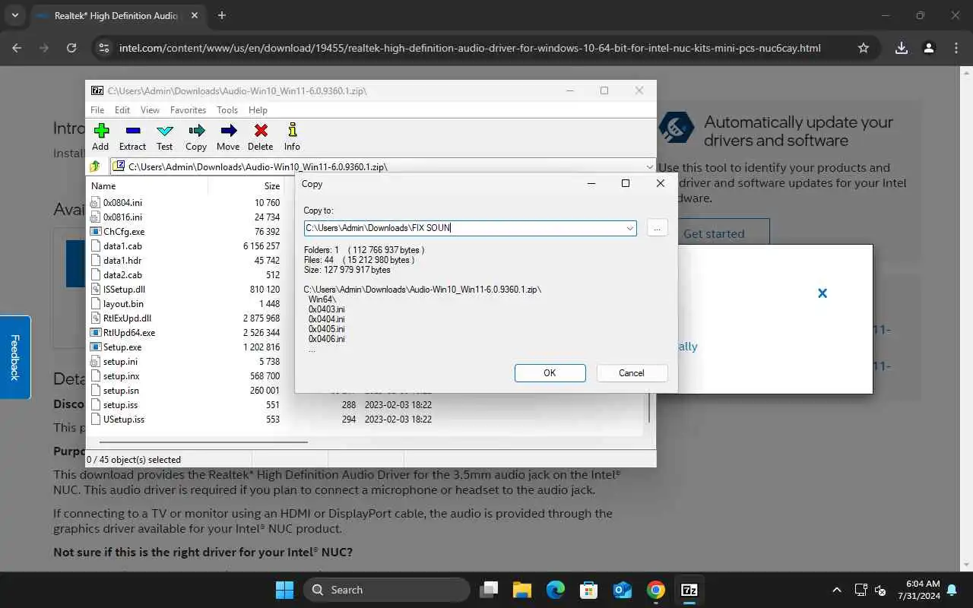Click the up-folder icon beside address bar

[x=95, y=166]
